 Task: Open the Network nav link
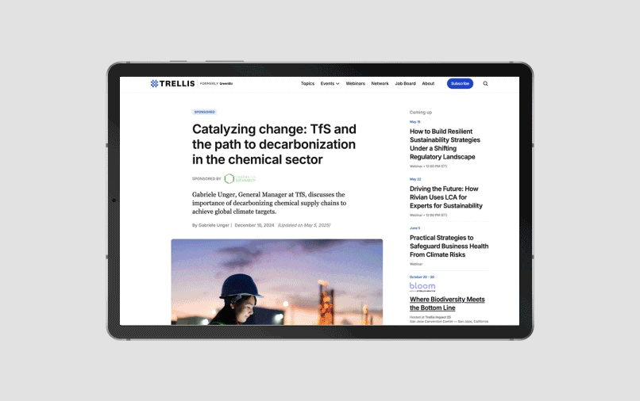pos(380,83)
